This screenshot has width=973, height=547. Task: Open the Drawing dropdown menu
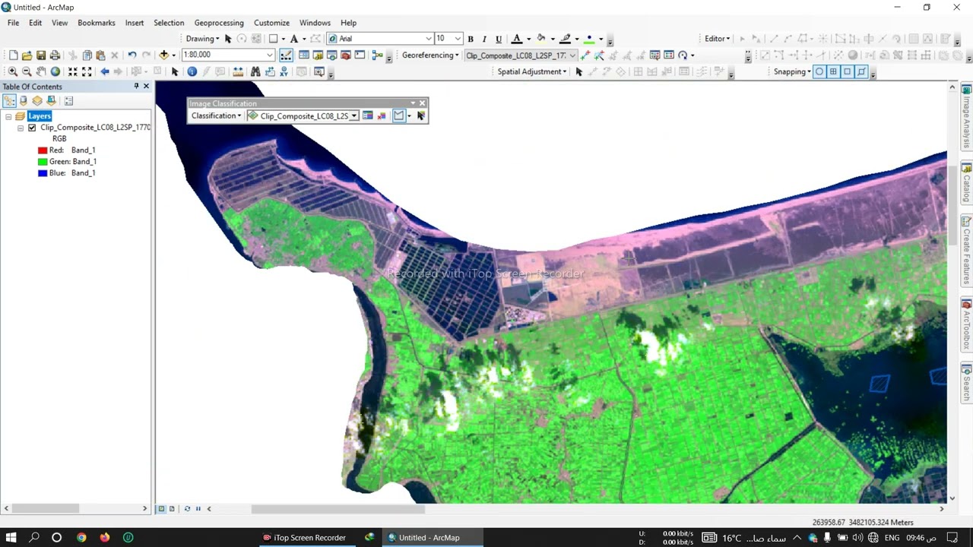click(202, 39)
